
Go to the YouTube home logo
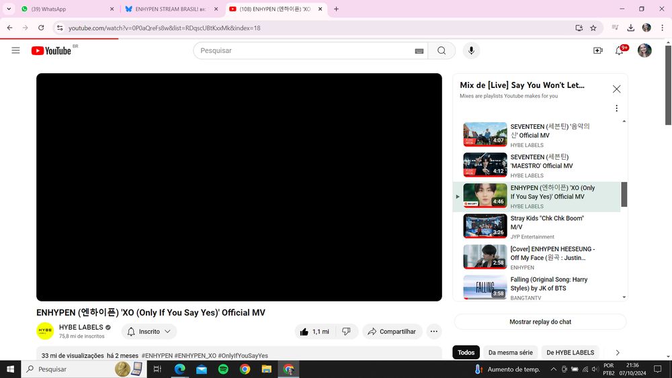(x=52, y=50)
